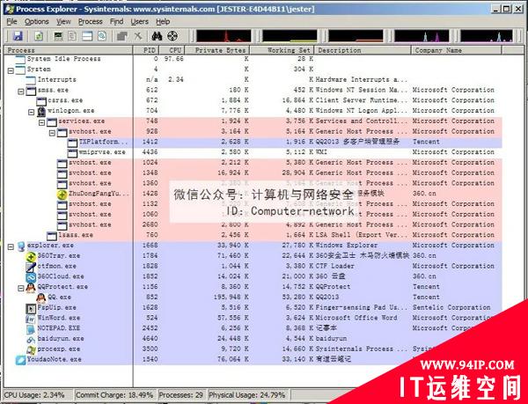528x404 pixels.
Task: Click Commit Charge: 18.49% in status bar
Action: click(114, 395)
